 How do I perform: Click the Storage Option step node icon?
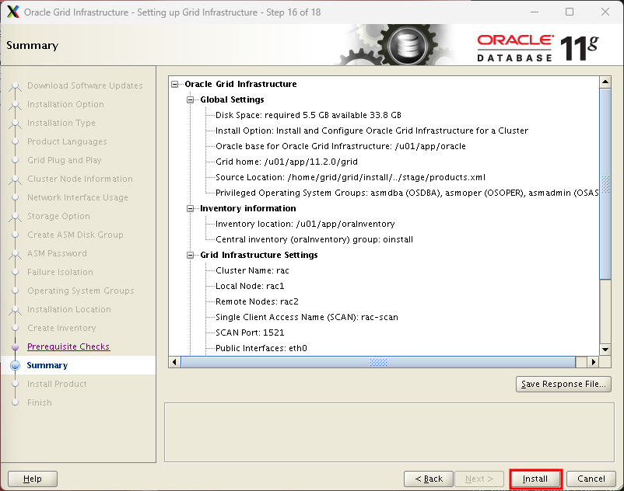(x=15, y=216)
